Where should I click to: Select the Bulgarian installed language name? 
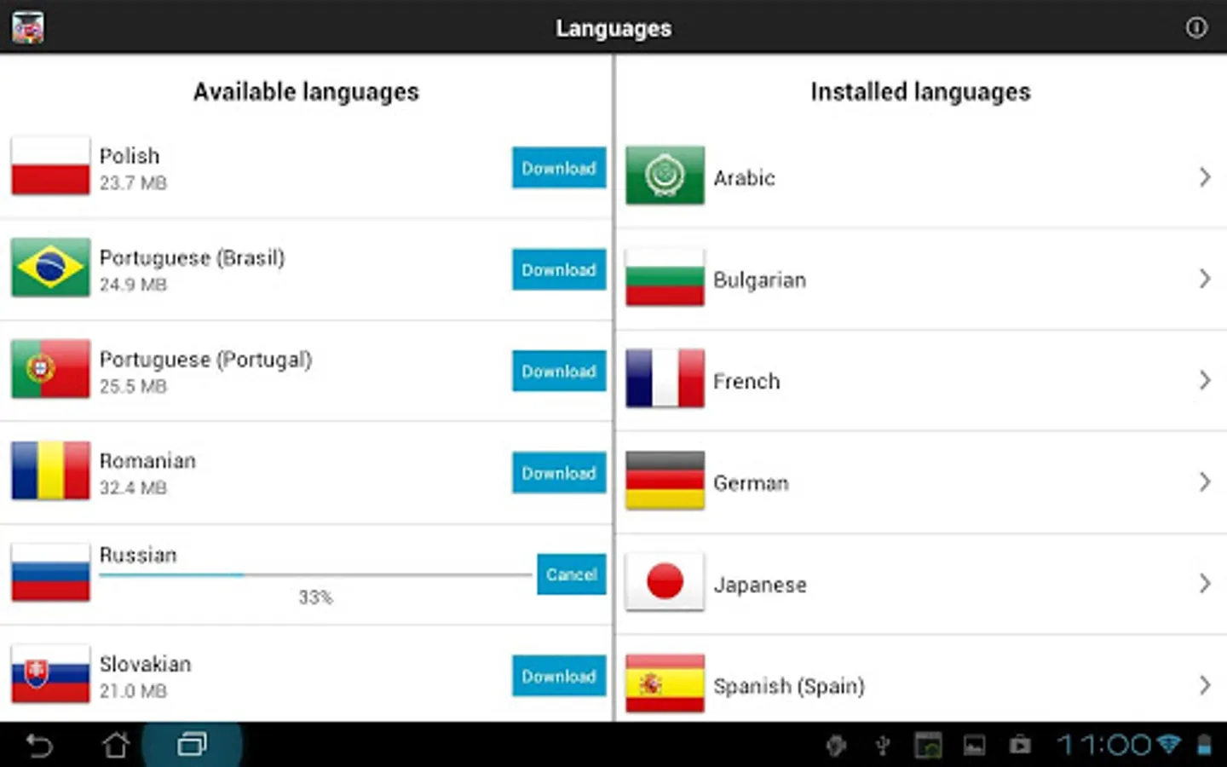[x=759, y=280]
